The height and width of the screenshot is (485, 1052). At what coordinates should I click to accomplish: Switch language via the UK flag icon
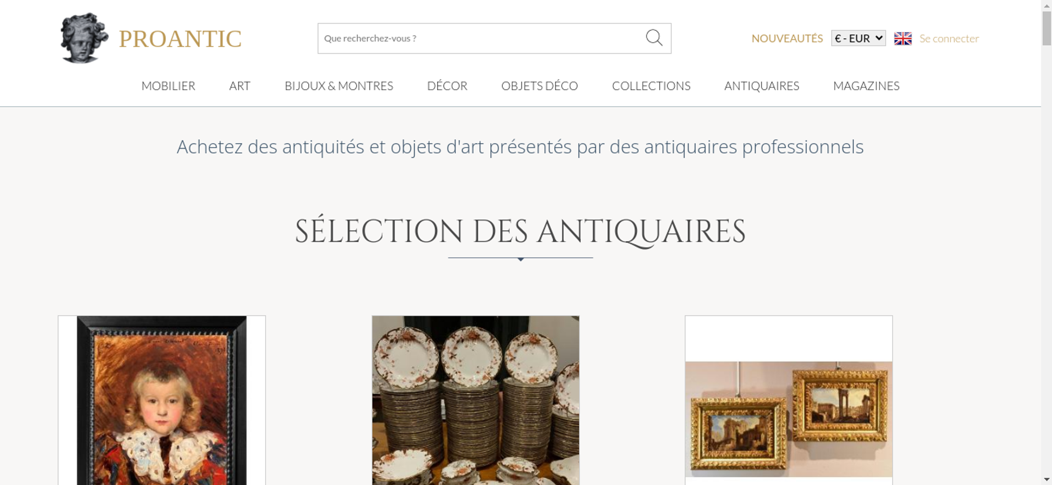tap(903, 38)
